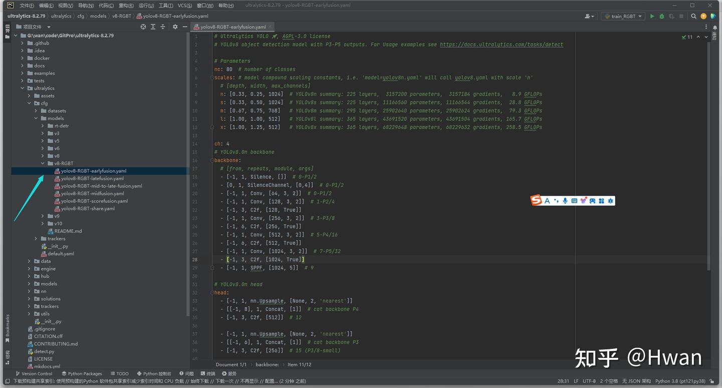Open the VCS menu
Screen dimensions: 722x388
point(185,6)
